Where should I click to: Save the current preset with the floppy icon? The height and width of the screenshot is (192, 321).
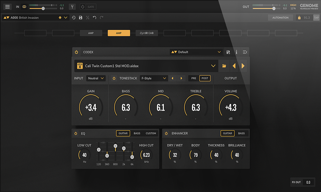tap(81, 18)
